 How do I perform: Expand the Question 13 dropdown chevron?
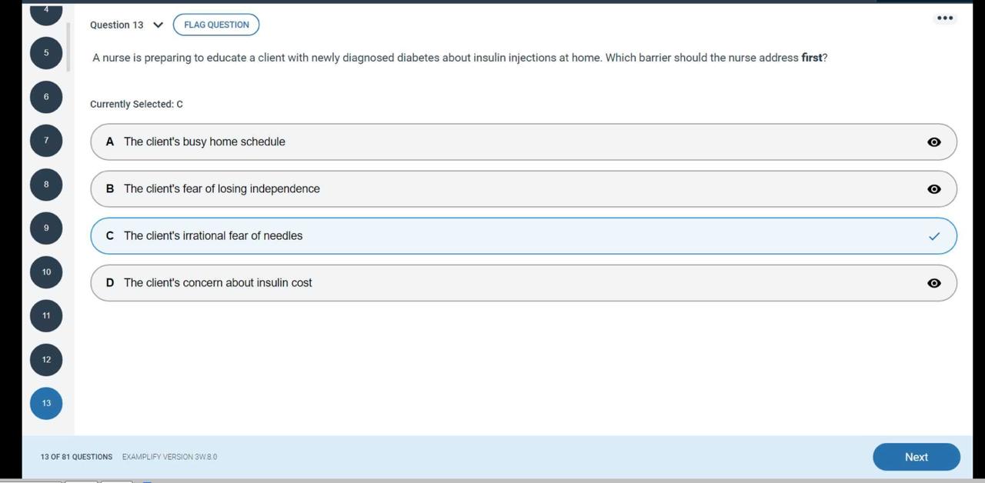[x=159, y=25]
